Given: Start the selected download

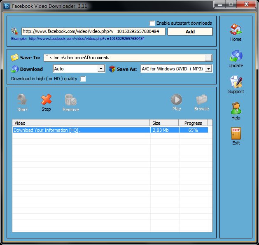Looking at the screenshot, I should click(22, 103).
